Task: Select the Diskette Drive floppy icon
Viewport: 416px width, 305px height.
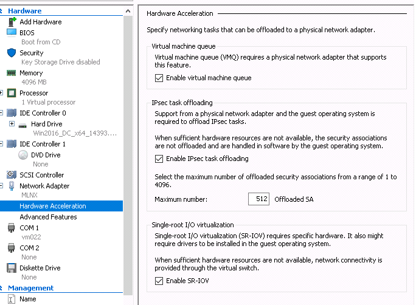Action: pos(12,268)
